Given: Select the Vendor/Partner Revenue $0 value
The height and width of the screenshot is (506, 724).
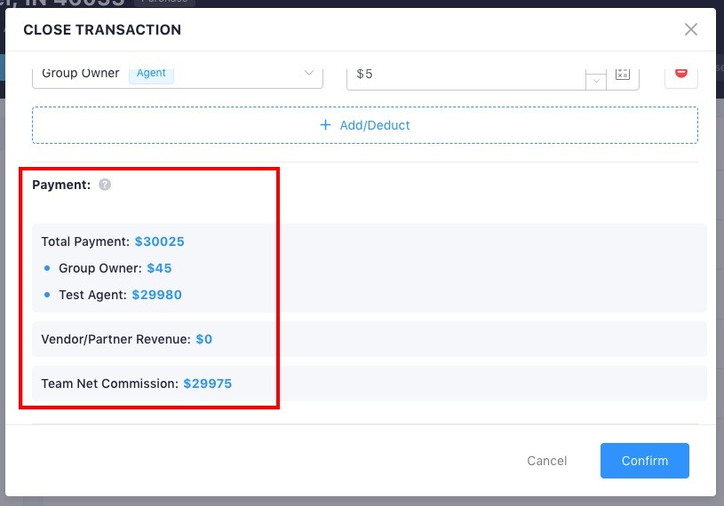Looking at the screenshot, I should pyautogui.click(x=204, y=339).
